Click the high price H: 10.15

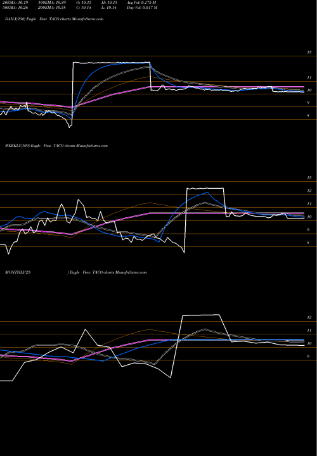tap(109, 3)
